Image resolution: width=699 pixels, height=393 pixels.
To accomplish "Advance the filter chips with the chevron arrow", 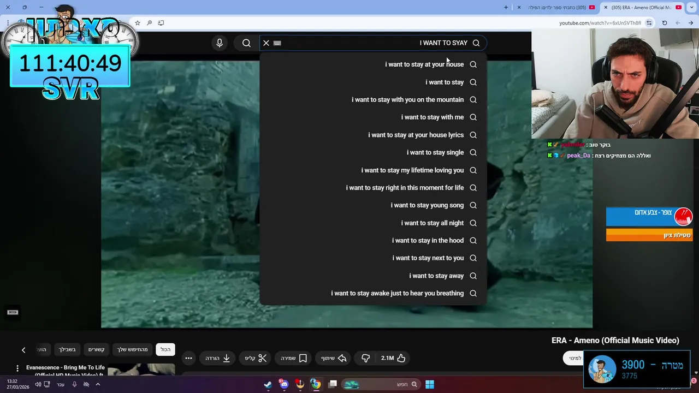I will pyautogui.click(x=23, y=350).
